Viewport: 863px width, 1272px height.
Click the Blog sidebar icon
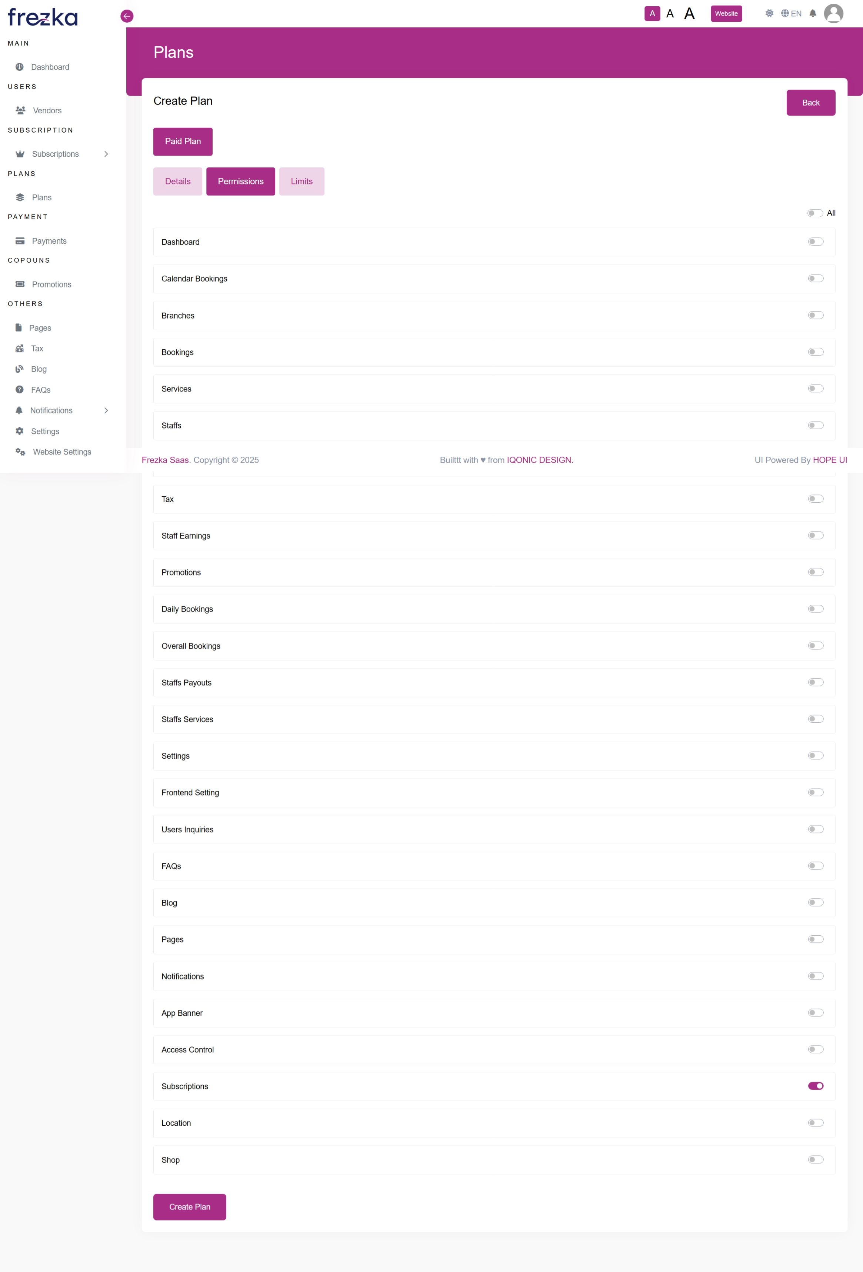pyautogui.click(x=20, y=369)
